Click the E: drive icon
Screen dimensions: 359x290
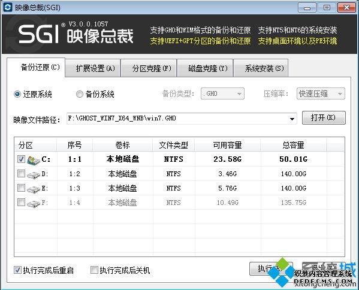click(x=34, y=189)
